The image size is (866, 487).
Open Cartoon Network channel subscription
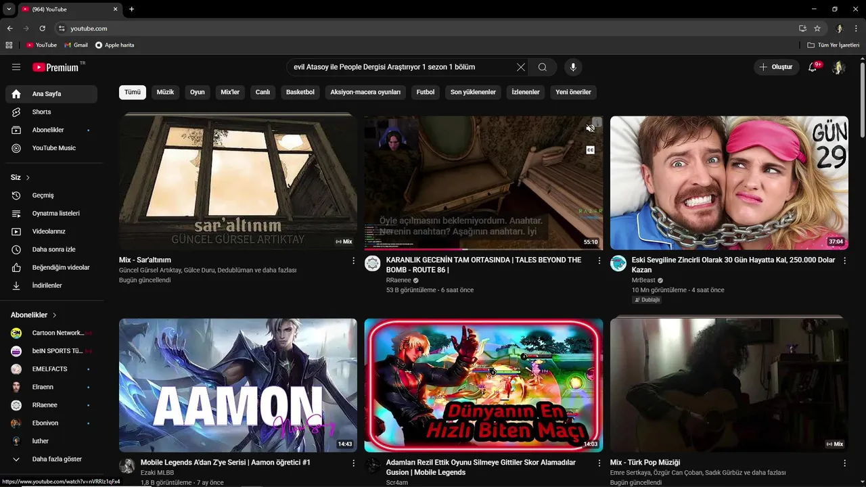pos(51,333)
